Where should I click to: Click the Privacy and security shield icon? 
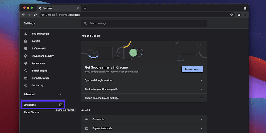tap(26, 56)
